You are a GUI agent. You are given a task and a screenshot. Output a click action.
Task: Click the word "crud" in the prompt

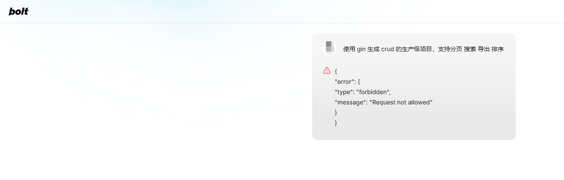click(387, 49)
